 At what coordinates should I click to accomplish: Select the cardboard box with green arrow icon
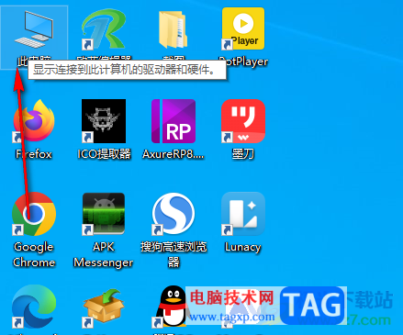tap(104, 307)
